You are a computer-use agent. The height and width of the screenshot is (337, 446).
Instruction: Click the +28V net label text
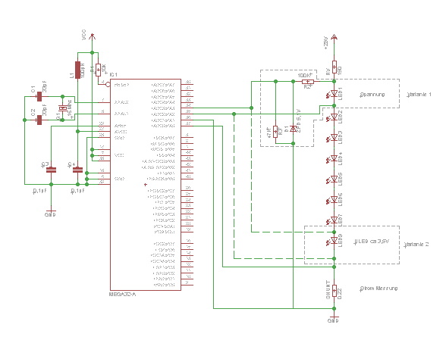(x=326, y=43)
